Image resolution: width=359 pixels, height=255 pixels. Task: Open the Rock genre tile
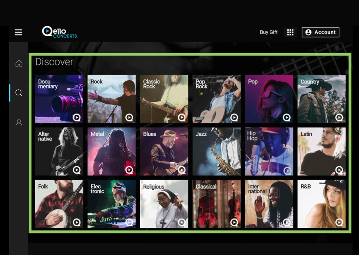pos(111,99)
